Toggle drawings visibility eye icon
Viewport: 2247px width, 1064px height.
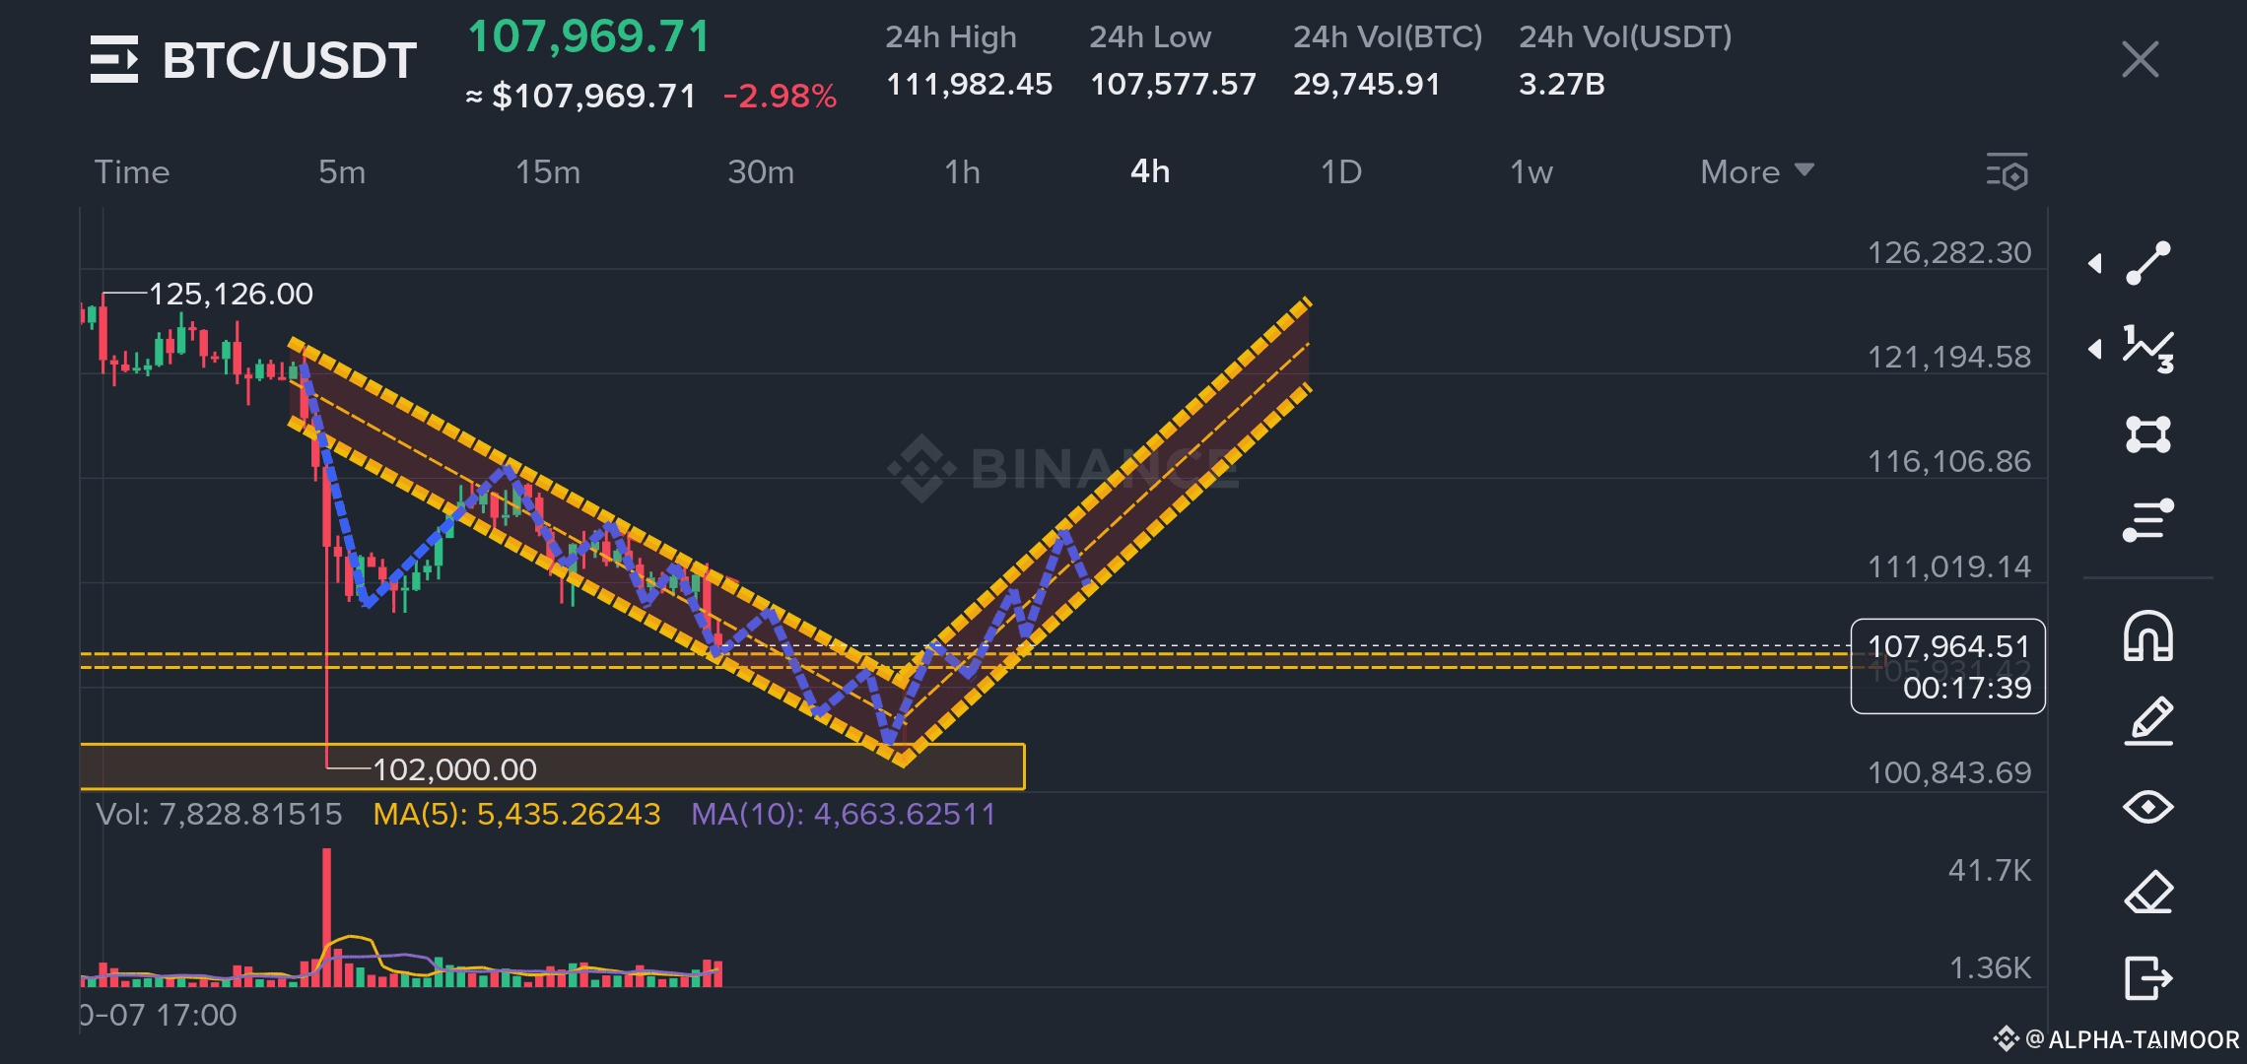point(2148,807)
